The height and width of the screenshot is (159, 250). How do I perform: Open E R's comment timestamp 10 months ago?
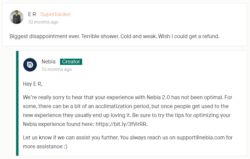(43, 22)
